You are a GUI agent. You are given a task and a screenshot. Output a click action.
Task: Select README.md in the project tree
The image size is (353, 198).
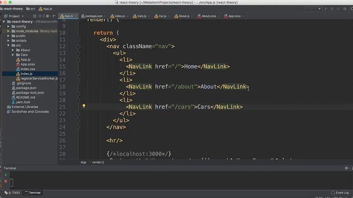23,97
